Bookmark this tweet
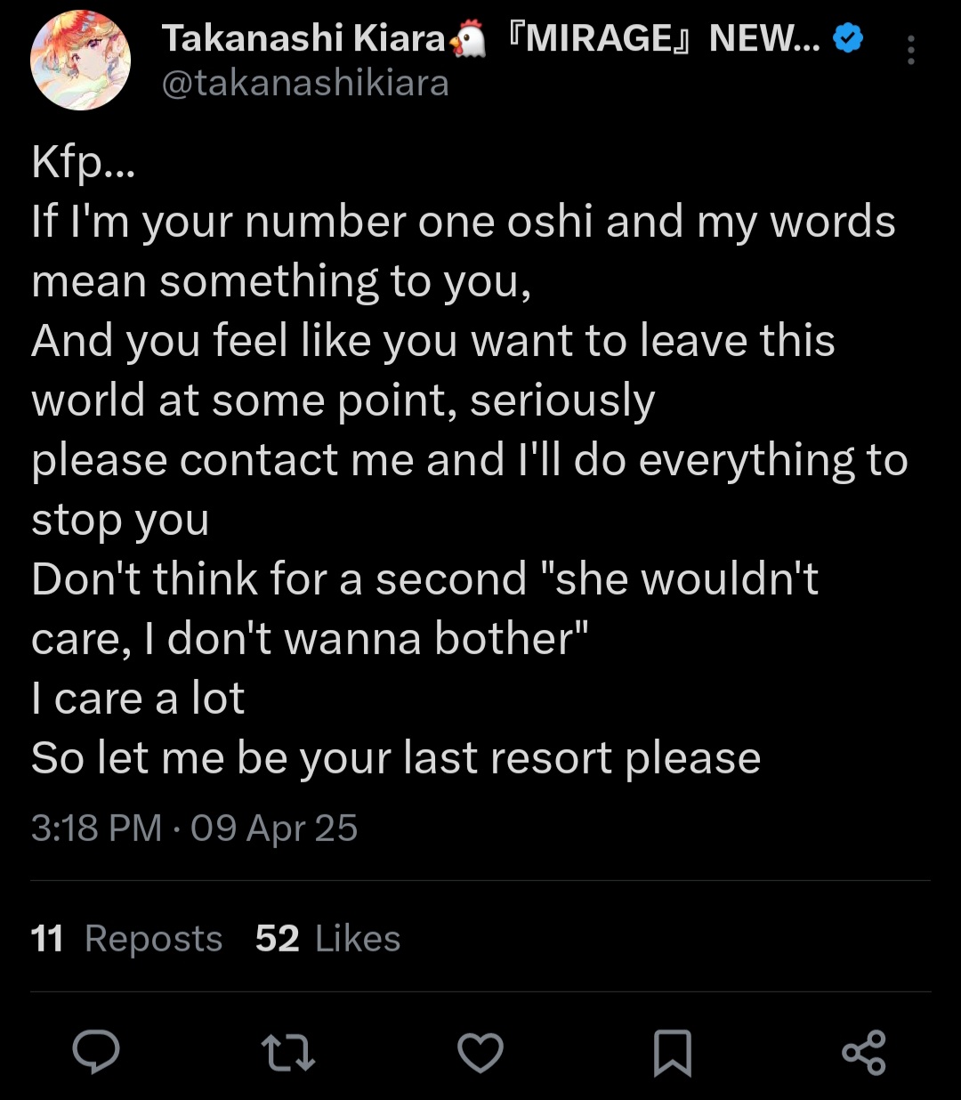961x1100 pixels. coord(672,1052)
